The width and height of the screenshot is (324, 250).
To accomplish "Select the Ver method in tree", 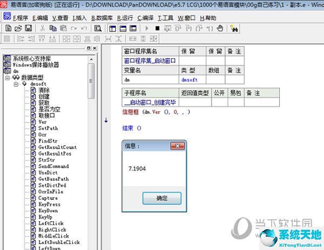I will [42, 122].
